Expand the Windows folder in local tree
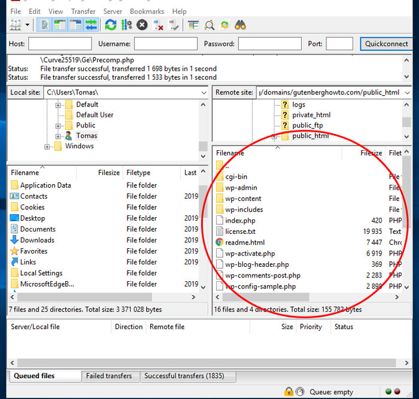This screenshot has height=399, width=419. pos(47,147)
